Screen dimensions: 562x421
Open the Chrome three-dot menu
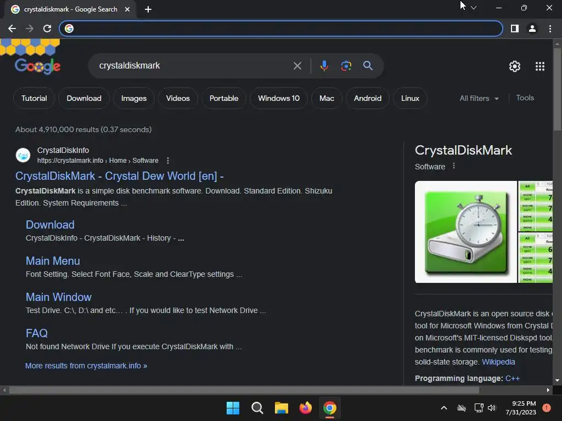tap(550, 29)
